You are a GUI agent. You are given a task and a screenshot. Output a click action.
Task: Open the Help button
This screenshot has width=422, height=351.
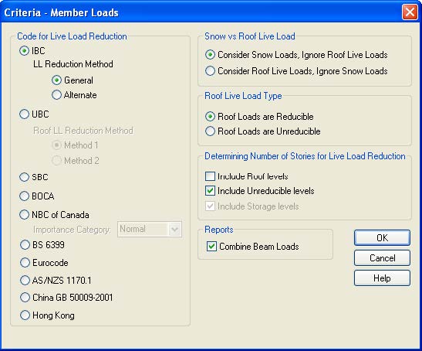pyautogui.click(x=382, y=278)
